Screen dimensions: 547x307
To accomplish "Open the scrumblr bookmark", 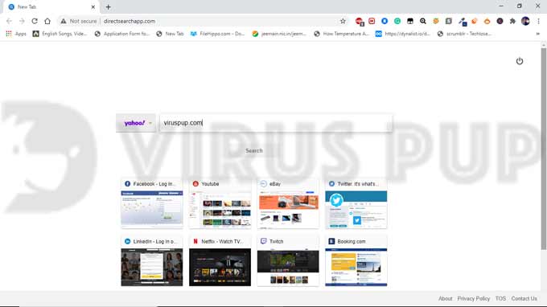I will click(465, 34).
